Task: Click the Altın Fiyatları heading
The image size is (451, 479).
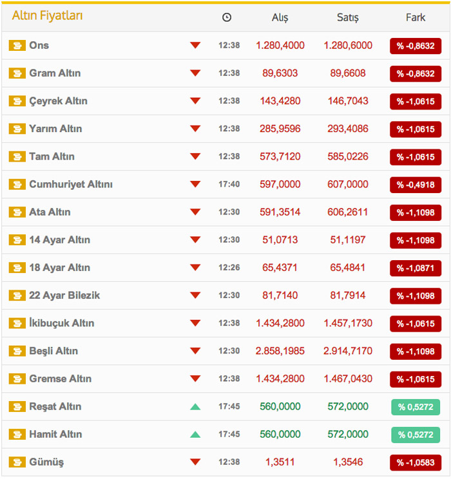Action: coord(48,16)
